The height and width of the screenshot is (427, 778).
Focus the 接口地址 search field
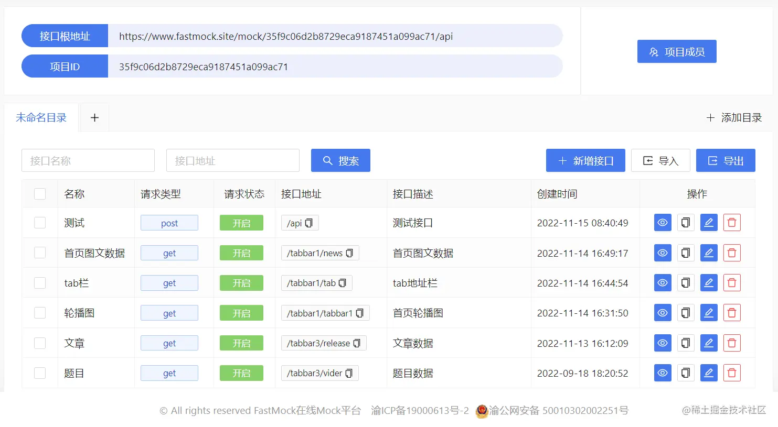[x=233, y=160]
